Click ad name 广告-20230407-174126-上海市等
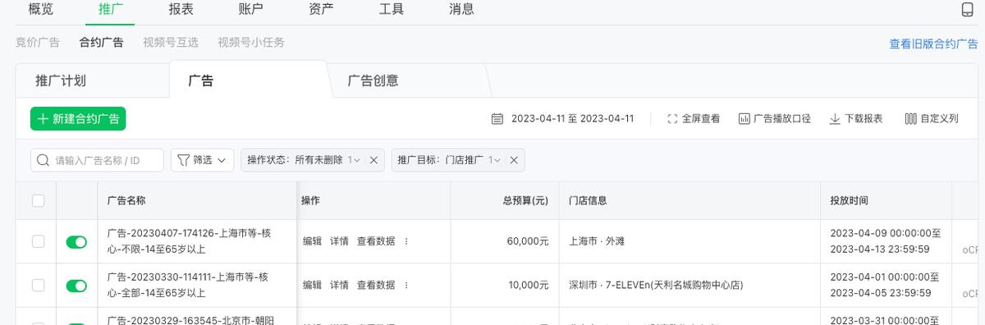985x325 pixels. pyautogui.click(x=190, y=240)
